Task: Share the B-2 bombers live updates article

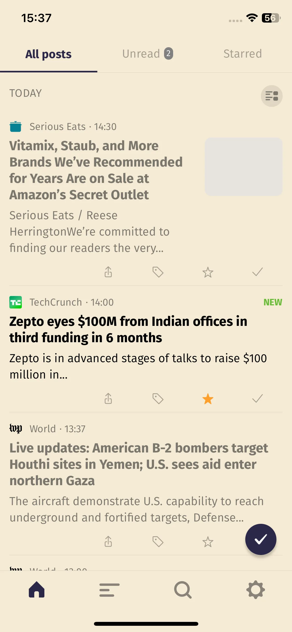Action: [108, 541]
